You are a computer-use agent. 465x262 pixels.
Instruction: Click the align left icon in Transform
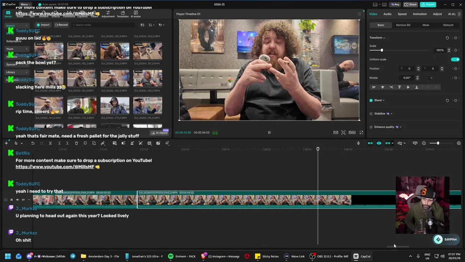coord(374,87)
